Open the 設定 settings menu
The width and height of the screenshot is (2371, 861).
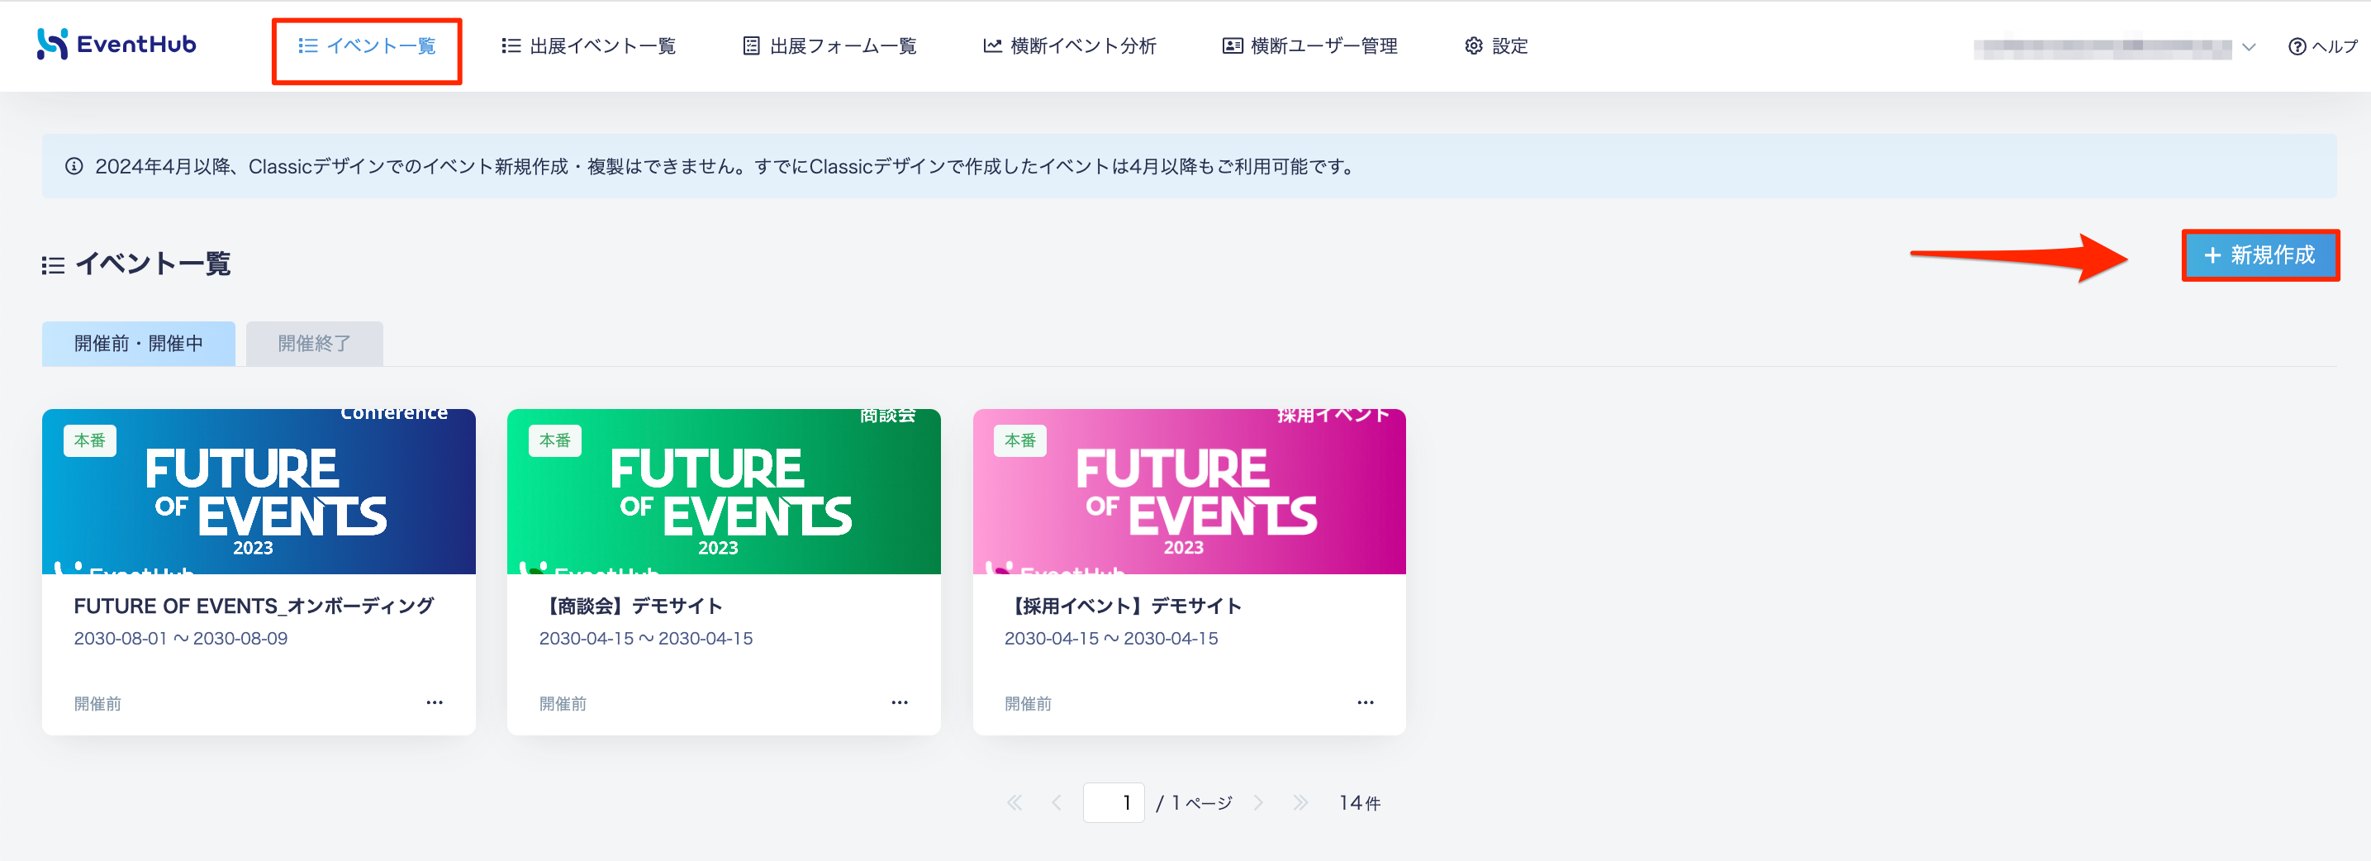pyautogui.click(x=1497, y=46)
